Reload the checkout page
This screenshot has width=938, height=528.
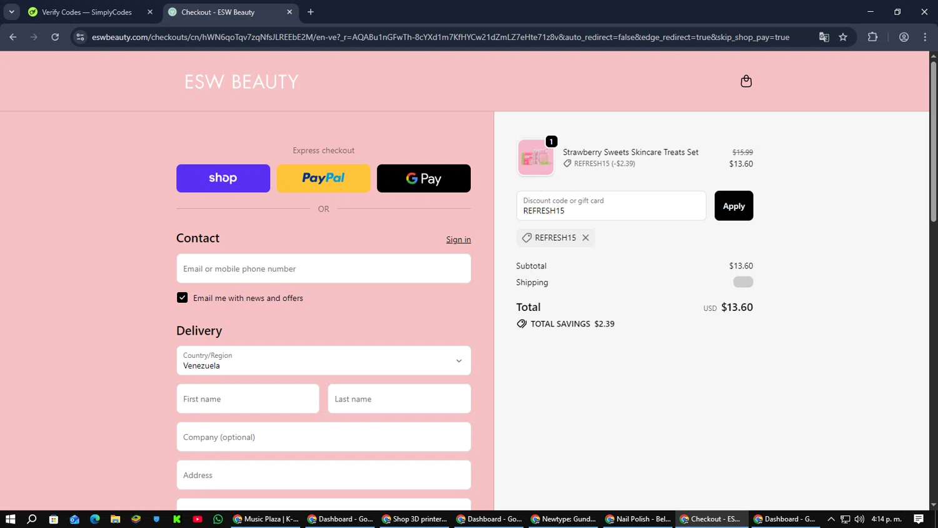55,37
